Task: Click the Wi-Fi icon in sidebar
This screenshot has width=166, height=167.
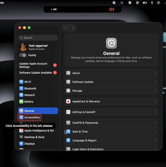Action: tap(21, 82)
